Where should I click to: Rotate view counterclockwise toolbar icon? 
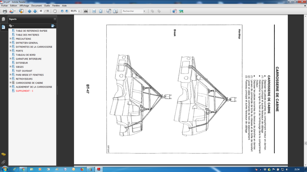(x=109, y=11)
